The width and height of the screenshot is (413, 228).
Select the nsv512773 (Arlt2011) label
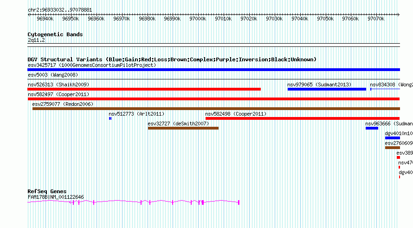click(136, 114)
